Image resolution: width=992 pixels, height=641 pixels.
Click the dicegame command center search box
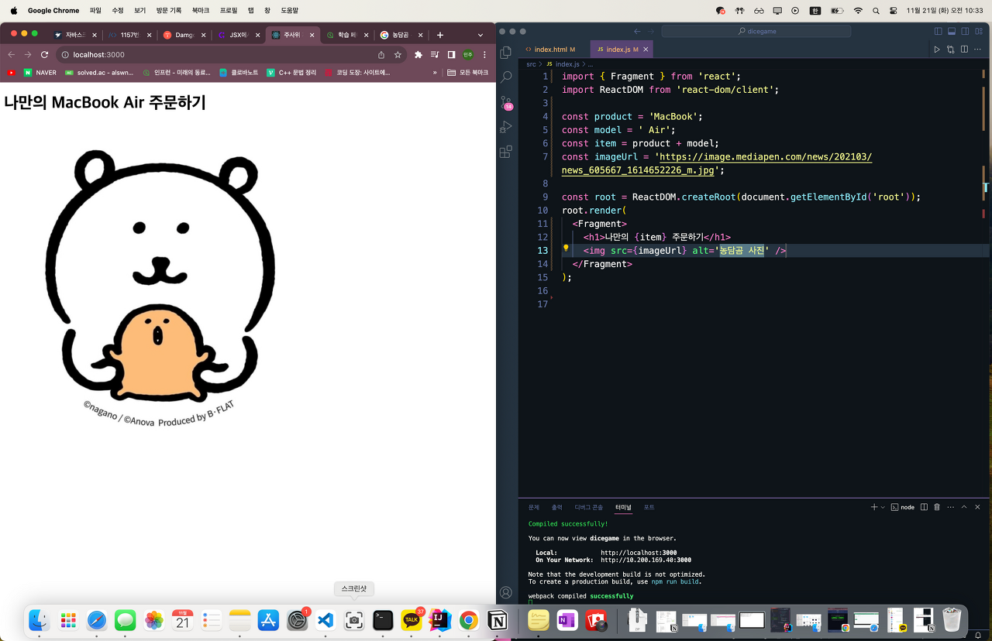click(x=756, y=32)
